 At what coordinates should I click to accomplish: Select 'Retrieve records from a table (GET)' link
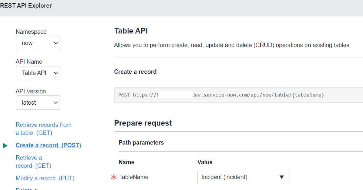tap(43, 128)
